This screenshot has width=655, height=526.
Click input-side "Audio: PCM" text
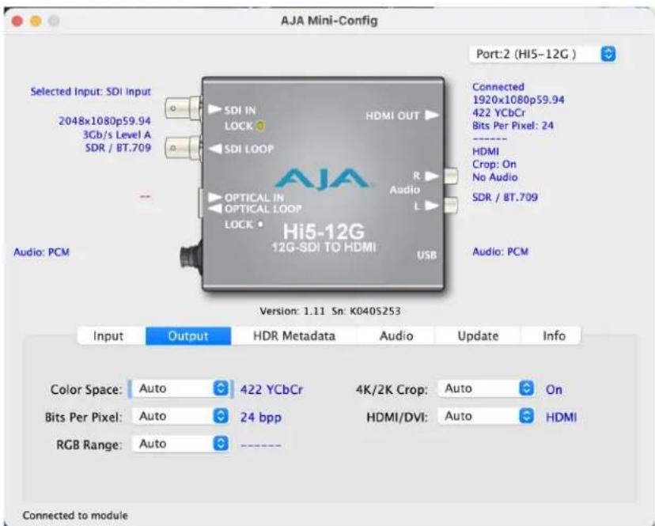[x=41, y=252]
